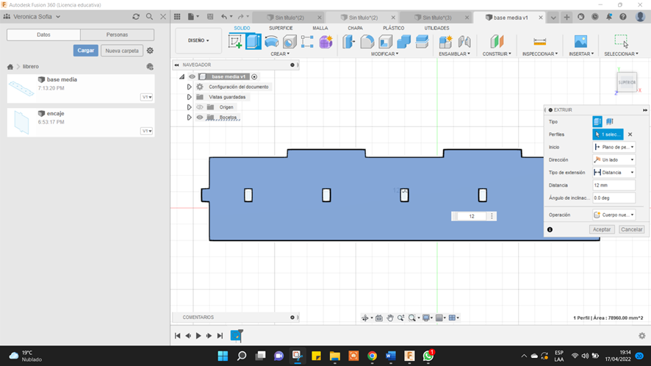Expand Origen node
The height and width of the screenshot is (366, 651).
tap(189, 107)
